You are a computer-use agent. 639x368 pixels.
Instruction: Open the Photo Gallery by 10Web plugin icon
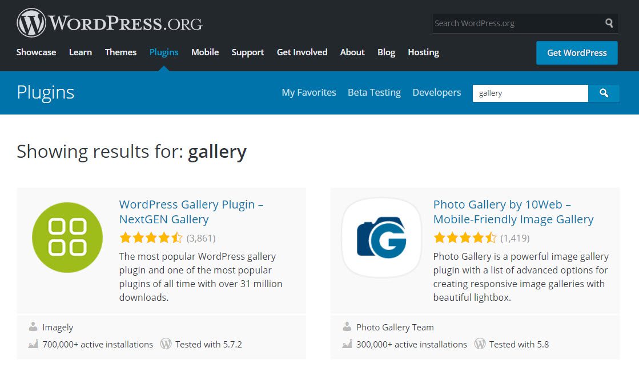coord(381,237)
